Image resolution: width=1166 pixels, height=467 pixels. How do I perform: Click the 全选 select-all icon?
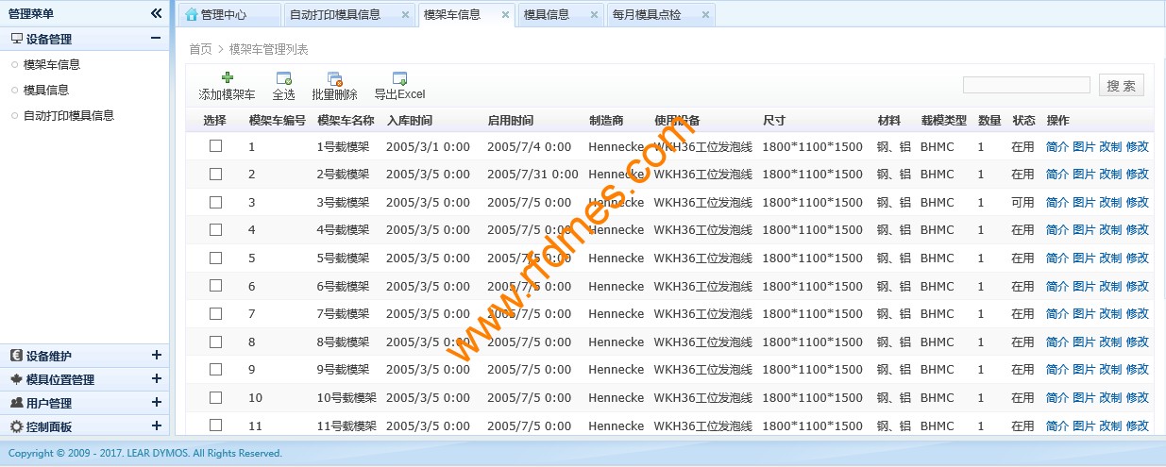283,78
